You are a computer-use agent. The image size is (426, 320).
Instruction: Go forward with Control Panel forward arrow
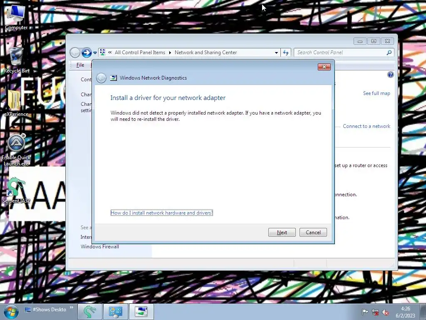(87, 52)
